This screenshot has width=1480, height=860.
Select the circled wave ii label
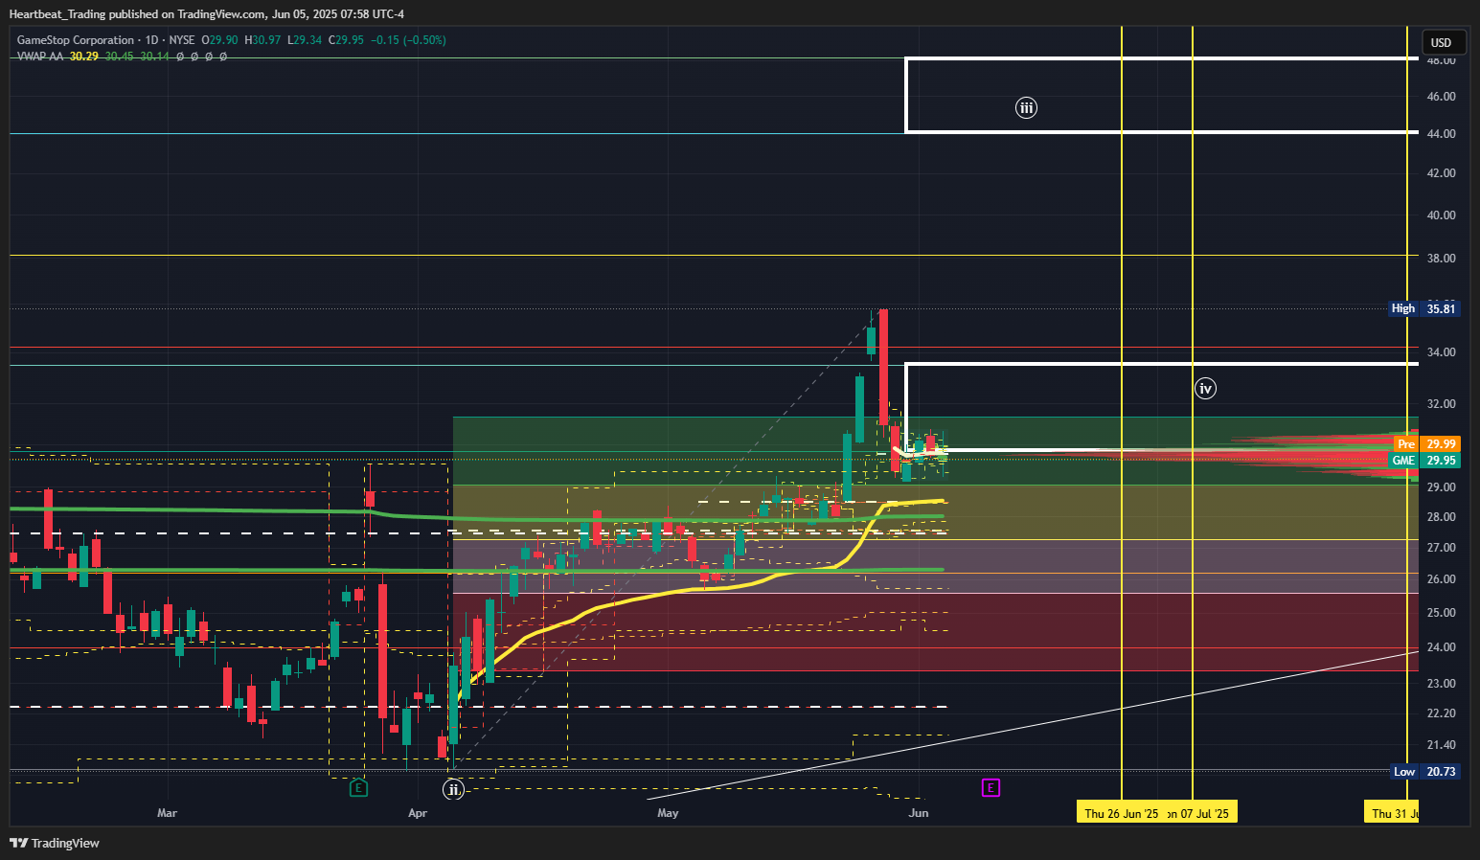[x=453, y=790]
